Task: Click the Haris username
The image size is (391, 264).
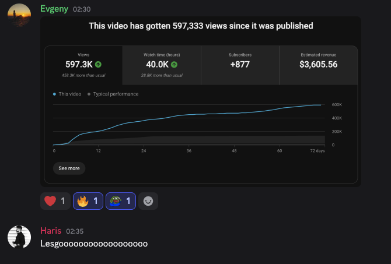Action: [x=51, y=231]
